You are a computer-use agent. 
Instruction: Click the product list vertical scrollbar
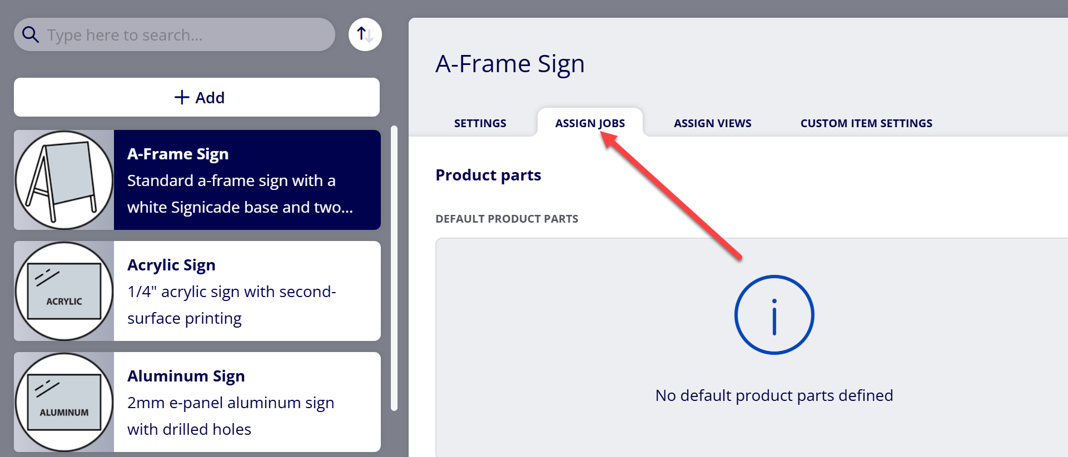[394, 268]
